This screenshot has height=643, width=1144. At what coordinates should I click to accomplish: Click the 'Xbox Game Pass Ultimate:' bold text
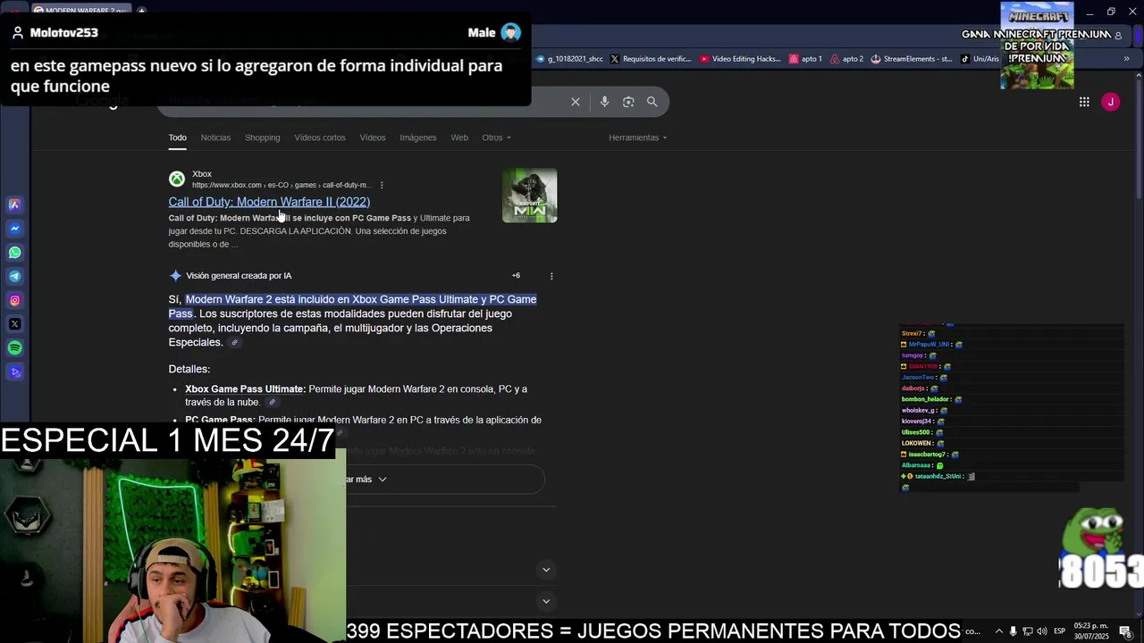point(245,389)
